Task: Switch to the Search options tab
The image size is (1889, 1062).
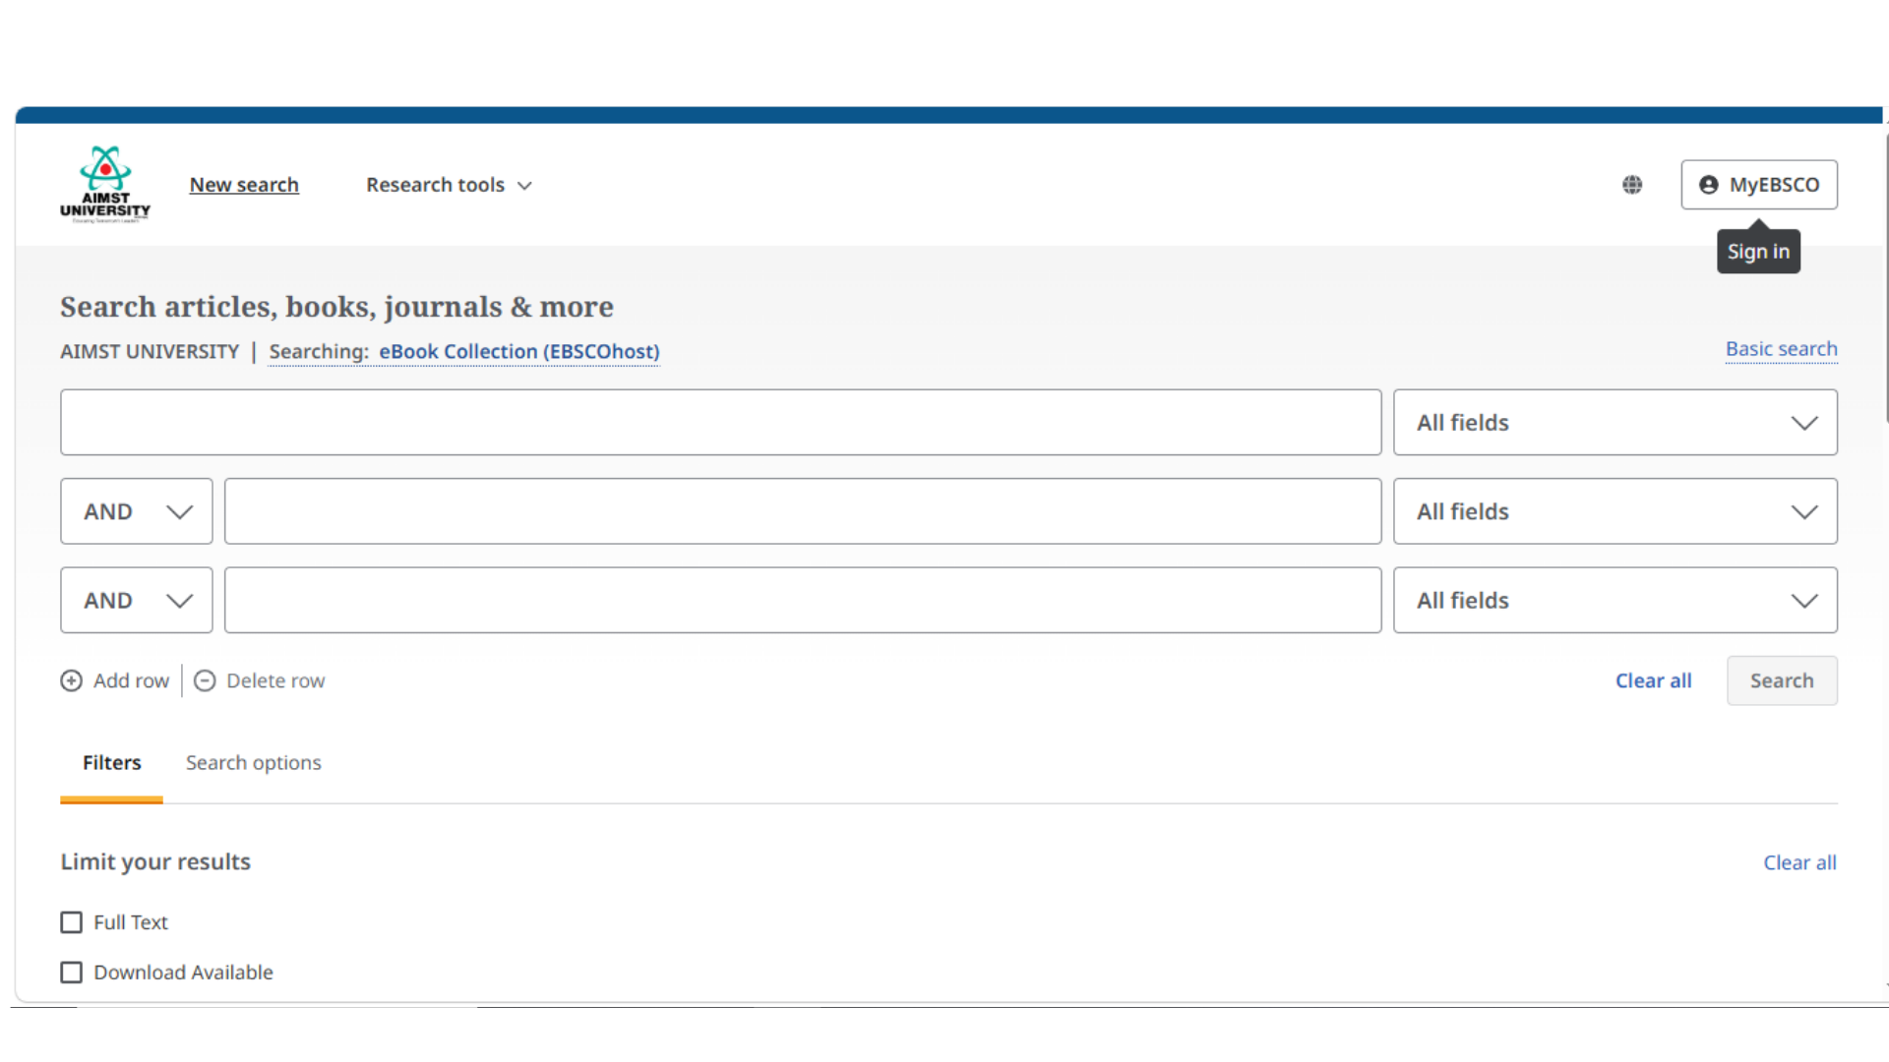Action: (x=254, y=763)
